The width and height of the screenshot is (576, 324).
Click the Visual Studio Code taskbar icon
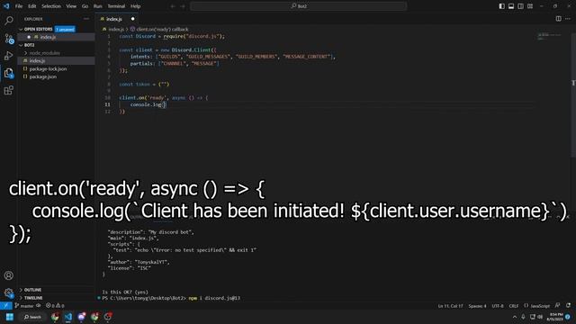[x=68, y=317]
